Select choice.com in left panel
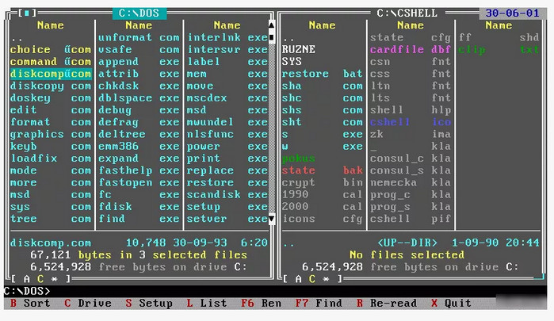Image resolution: width=554 pixels, height=321 pixels. tap(51, 49)
